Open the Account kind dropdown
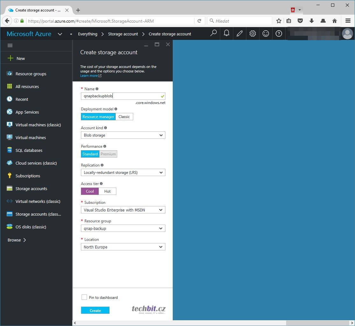The width and height of the screenshot is (355, 326). click(123, 135)
